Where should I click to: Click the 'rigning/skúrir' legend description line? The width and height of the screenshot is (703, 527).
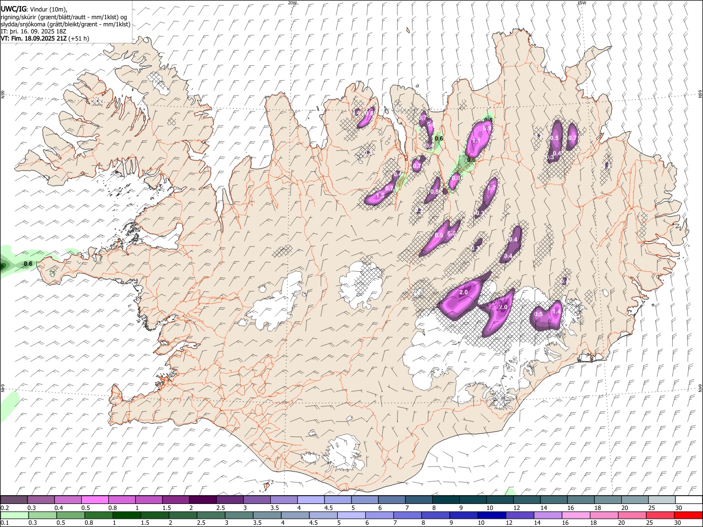coord(64,17)
